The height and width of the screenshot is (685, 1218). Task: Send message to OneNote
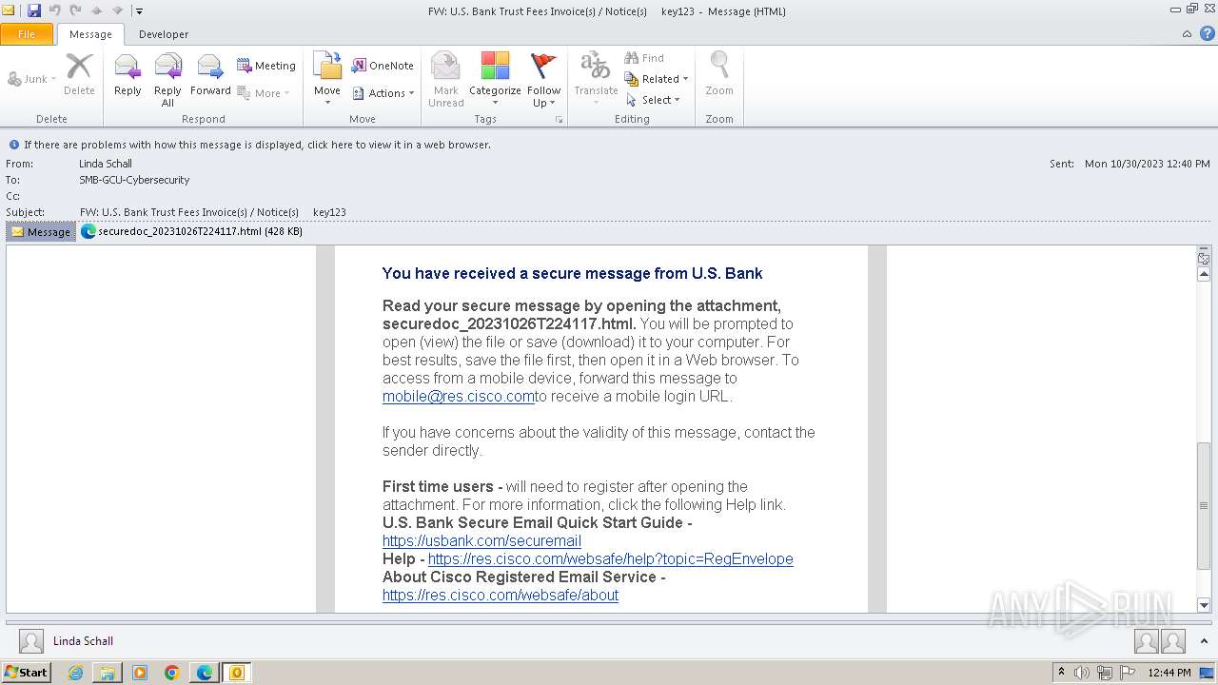coord(383,66)
